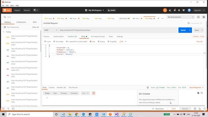The width and height of the screenshot is (208, 117).
Task: Select the GraphQL body radio
Action: pos(108,42)
